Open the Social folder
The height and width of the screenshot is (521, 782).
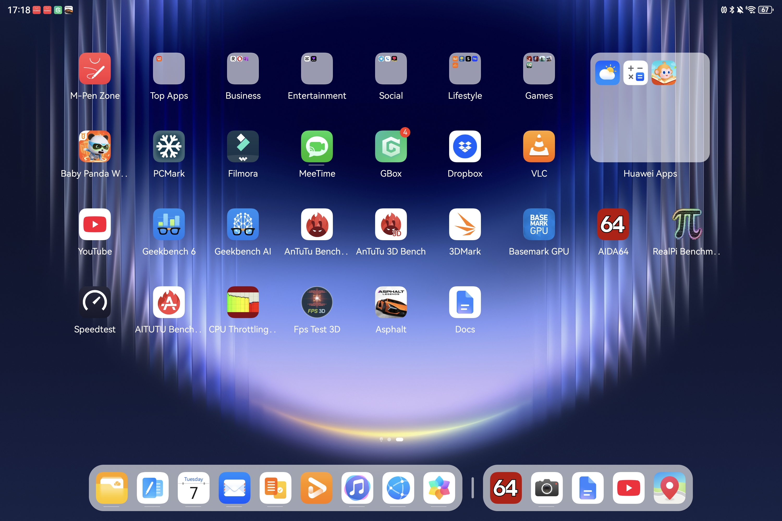[x=391, y=69]
